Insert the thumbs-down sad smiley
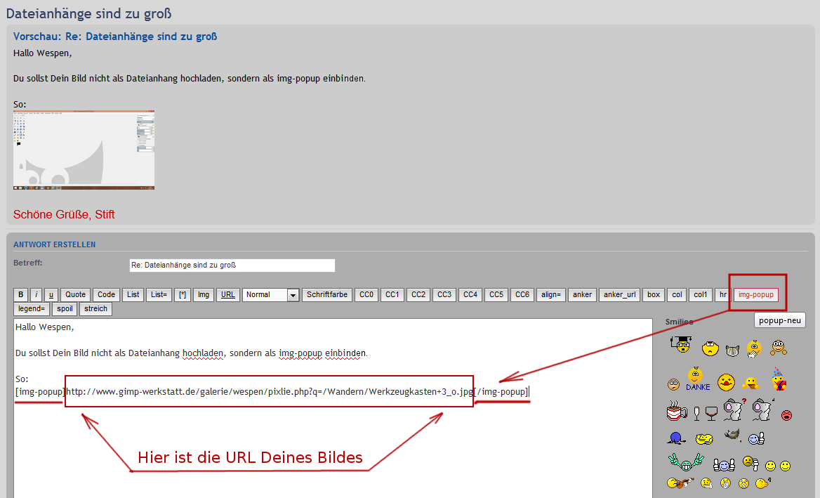This screenshot has height=498, width=820. (x=751, y=464)
